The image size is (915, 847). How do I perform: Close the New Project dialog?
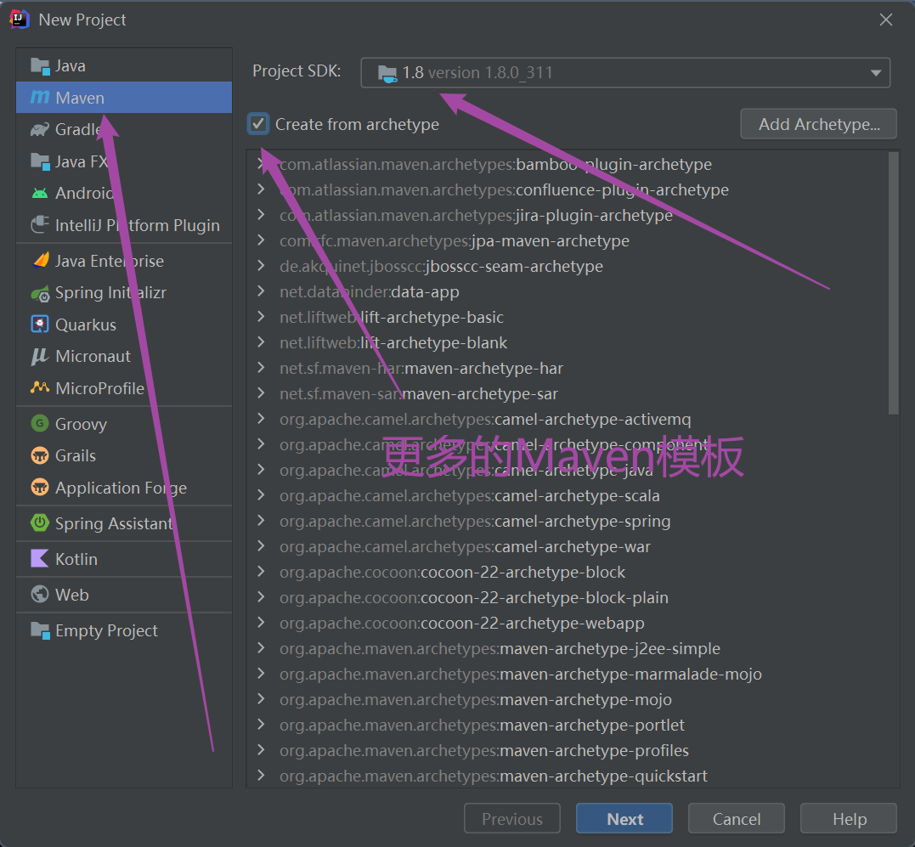(x=886, y=20)
